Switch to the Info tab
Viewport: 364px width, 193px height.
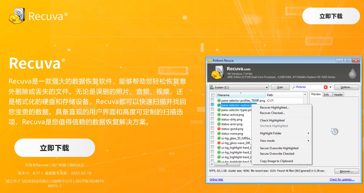[327, 94]
